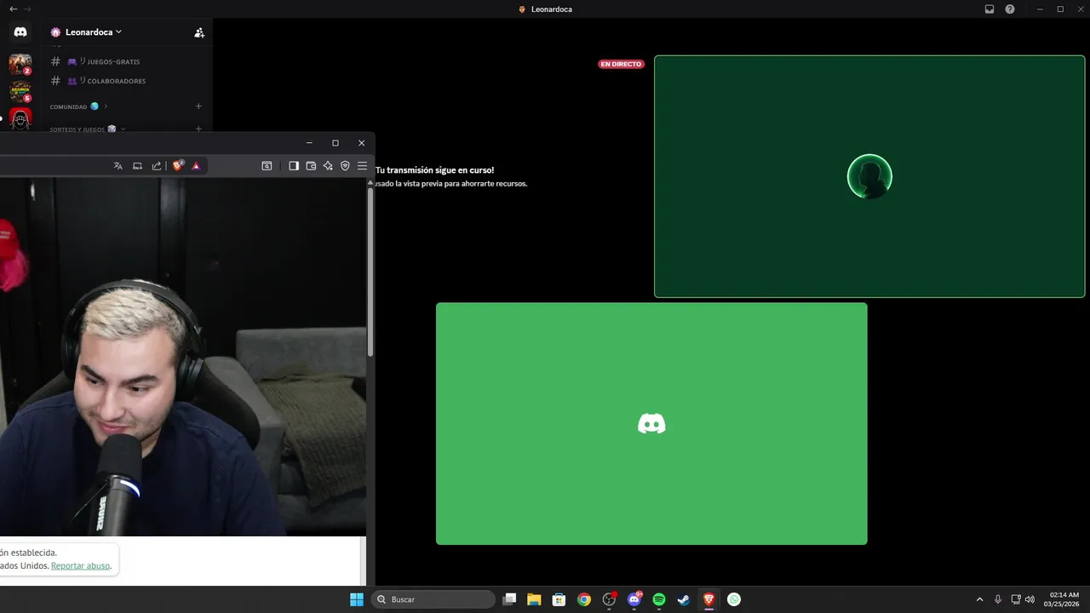Screen dimensions: 1090x613
Task: Click the webcam video in Brave
Action: point(182,357)
